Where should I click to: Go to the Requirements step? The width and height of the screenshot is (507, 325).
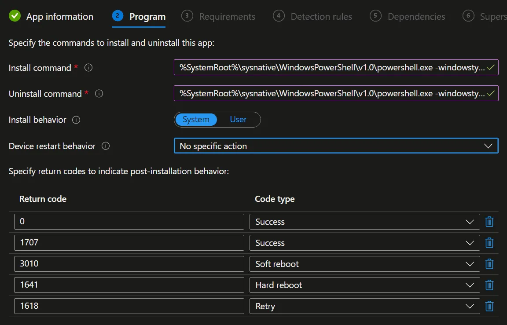coord(218,16)
